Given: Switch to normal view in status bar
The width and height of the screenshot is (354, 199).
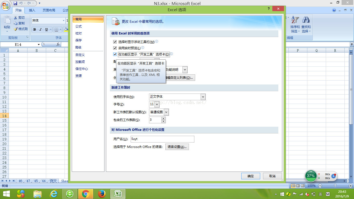Looking at the screenshot, I should tap(293, 186).
